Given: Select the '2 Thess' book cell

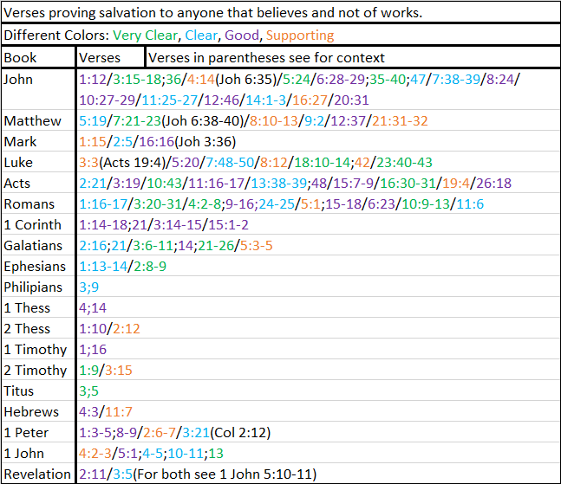Looking at the screenshot, I should [39, 328].
